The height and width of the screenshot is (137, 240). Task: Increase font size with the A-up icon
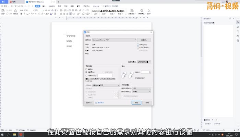tap(46, 10)
